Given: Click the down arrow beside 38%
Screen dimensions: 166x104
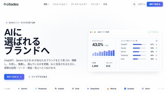Looking at the screenshot, I should click(156, 59).
